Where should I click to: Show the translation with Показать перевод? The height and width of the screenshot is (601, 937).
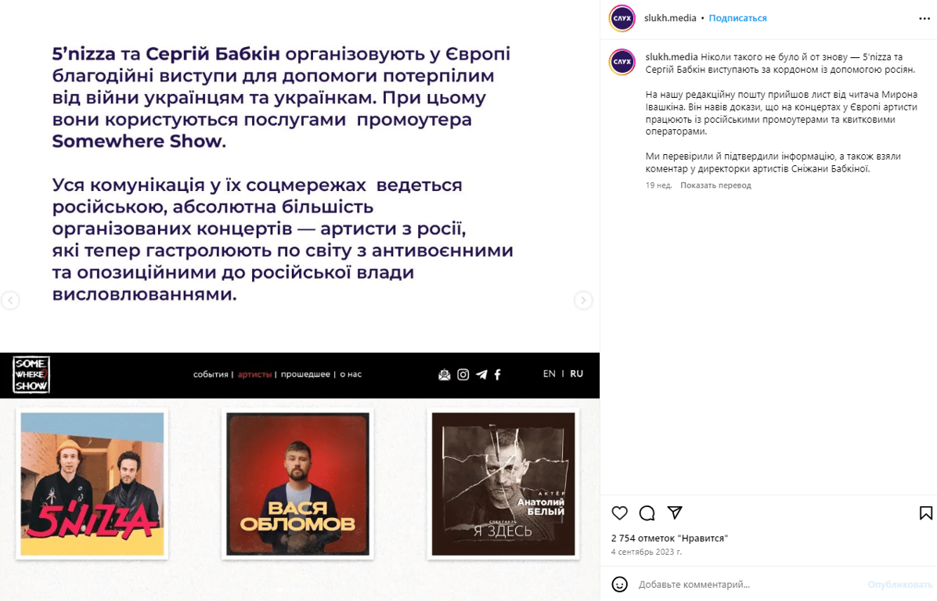tap(715, 185)
